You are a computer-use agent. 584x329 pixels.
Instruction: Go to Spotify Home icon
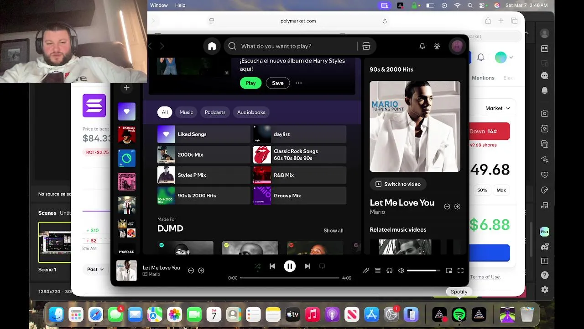[212, 46]
